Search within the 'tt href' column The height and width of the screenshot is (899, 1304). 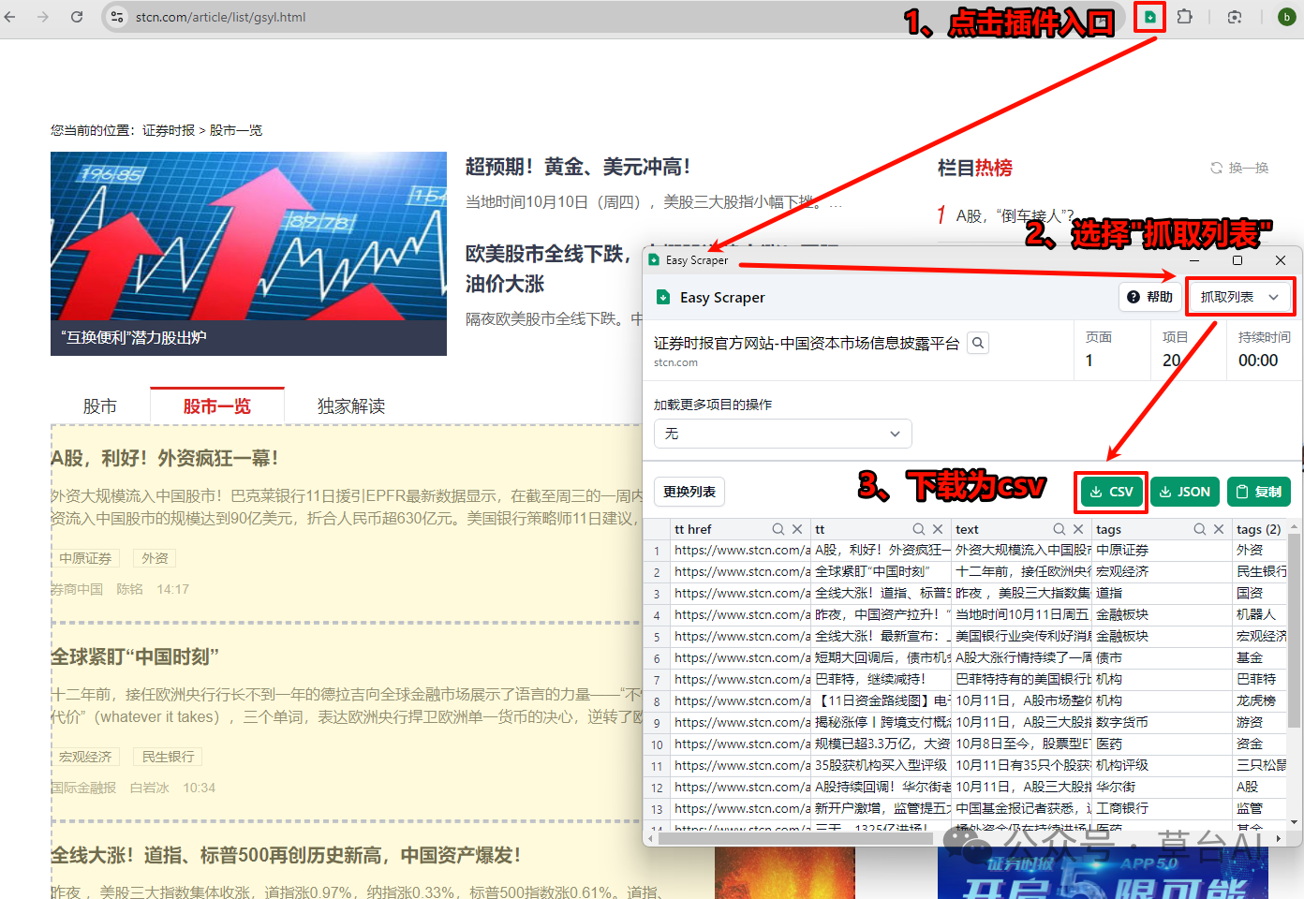[x=778, y=529]
